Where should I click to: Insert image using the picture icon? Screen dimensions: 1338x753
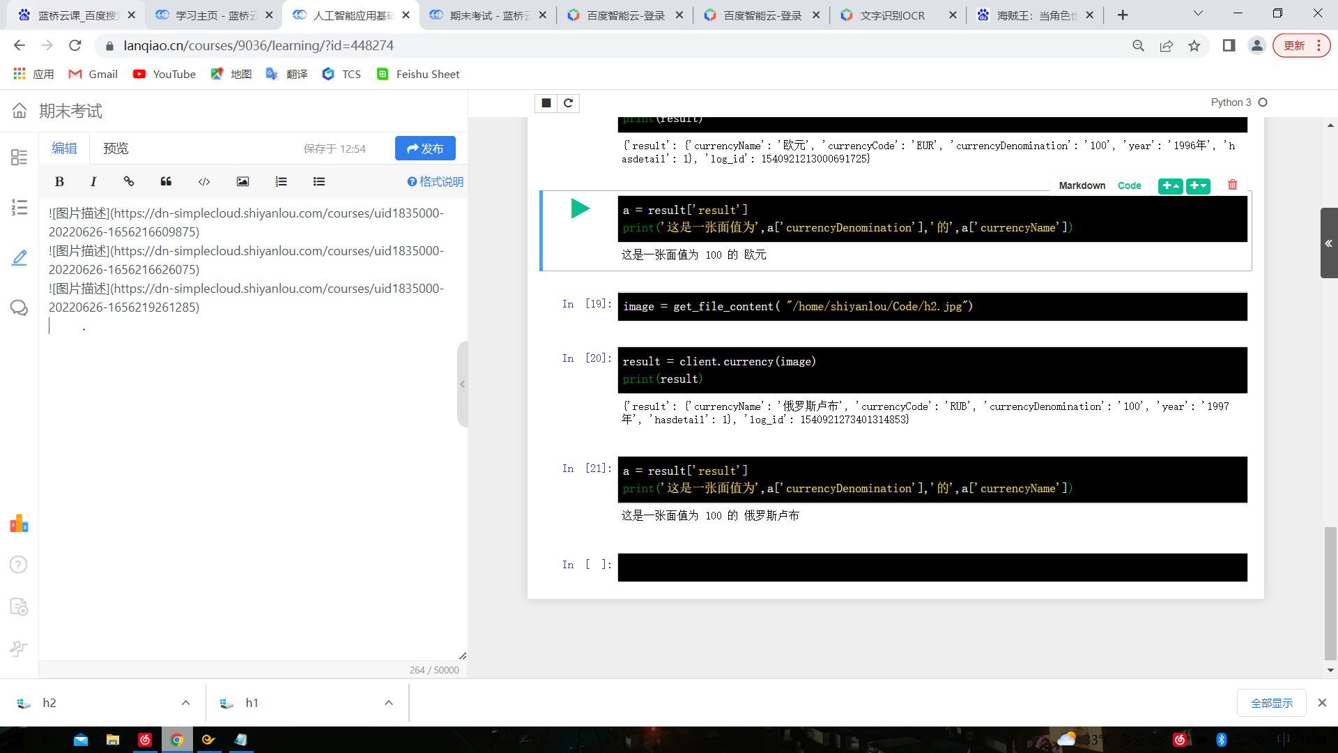click(x=243, y=181)
